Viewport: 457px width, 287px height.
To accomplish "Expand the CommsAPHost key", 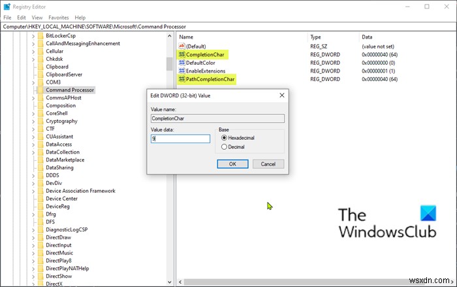I will (x=33, y=98).
